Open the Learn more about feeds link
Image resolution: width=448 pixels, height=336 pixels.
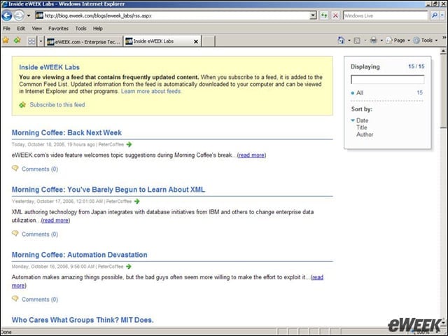coord(150,91)
